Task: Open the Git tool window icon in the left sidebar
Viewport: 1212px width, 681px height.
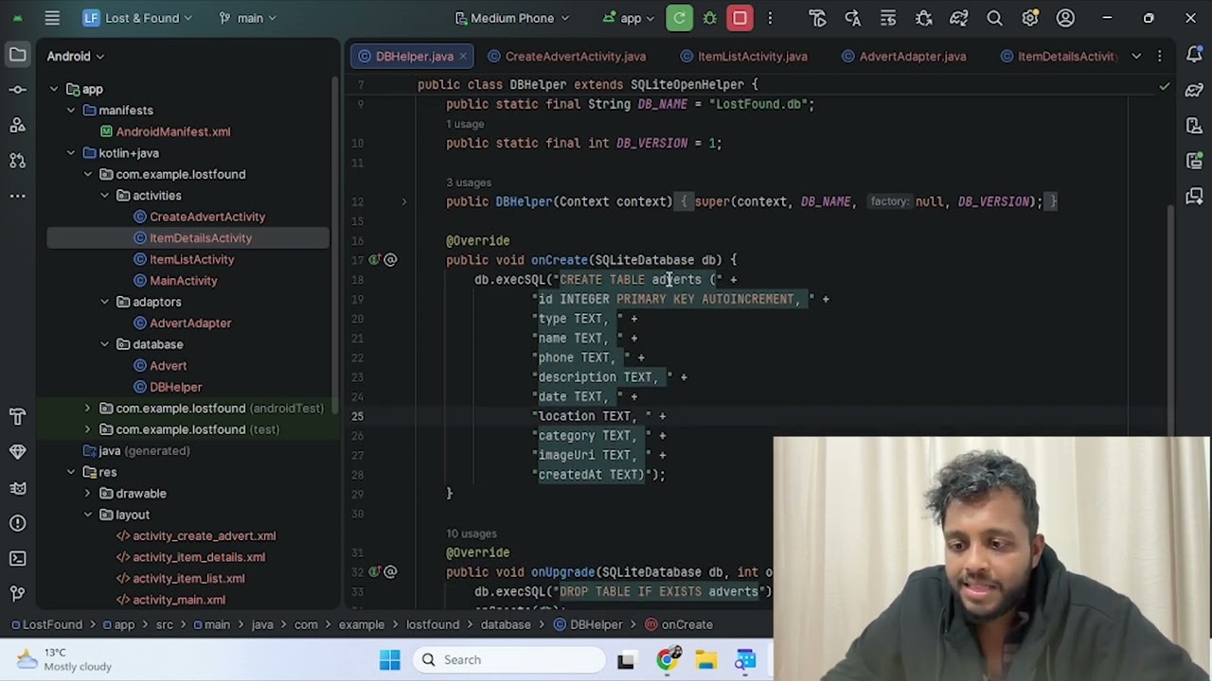Action: tap(17, 593)
